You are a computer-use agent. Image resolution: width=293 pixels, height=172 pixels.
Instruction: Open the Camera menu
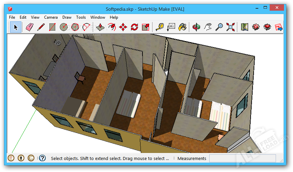tap(51, 17)
